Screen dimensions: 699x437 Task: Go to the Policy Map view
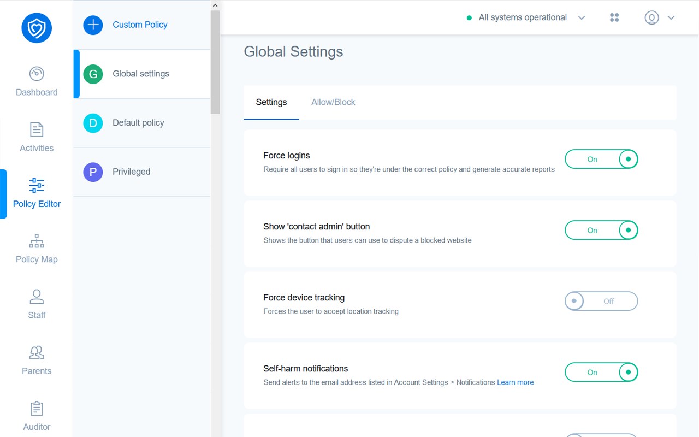point(36,247)
